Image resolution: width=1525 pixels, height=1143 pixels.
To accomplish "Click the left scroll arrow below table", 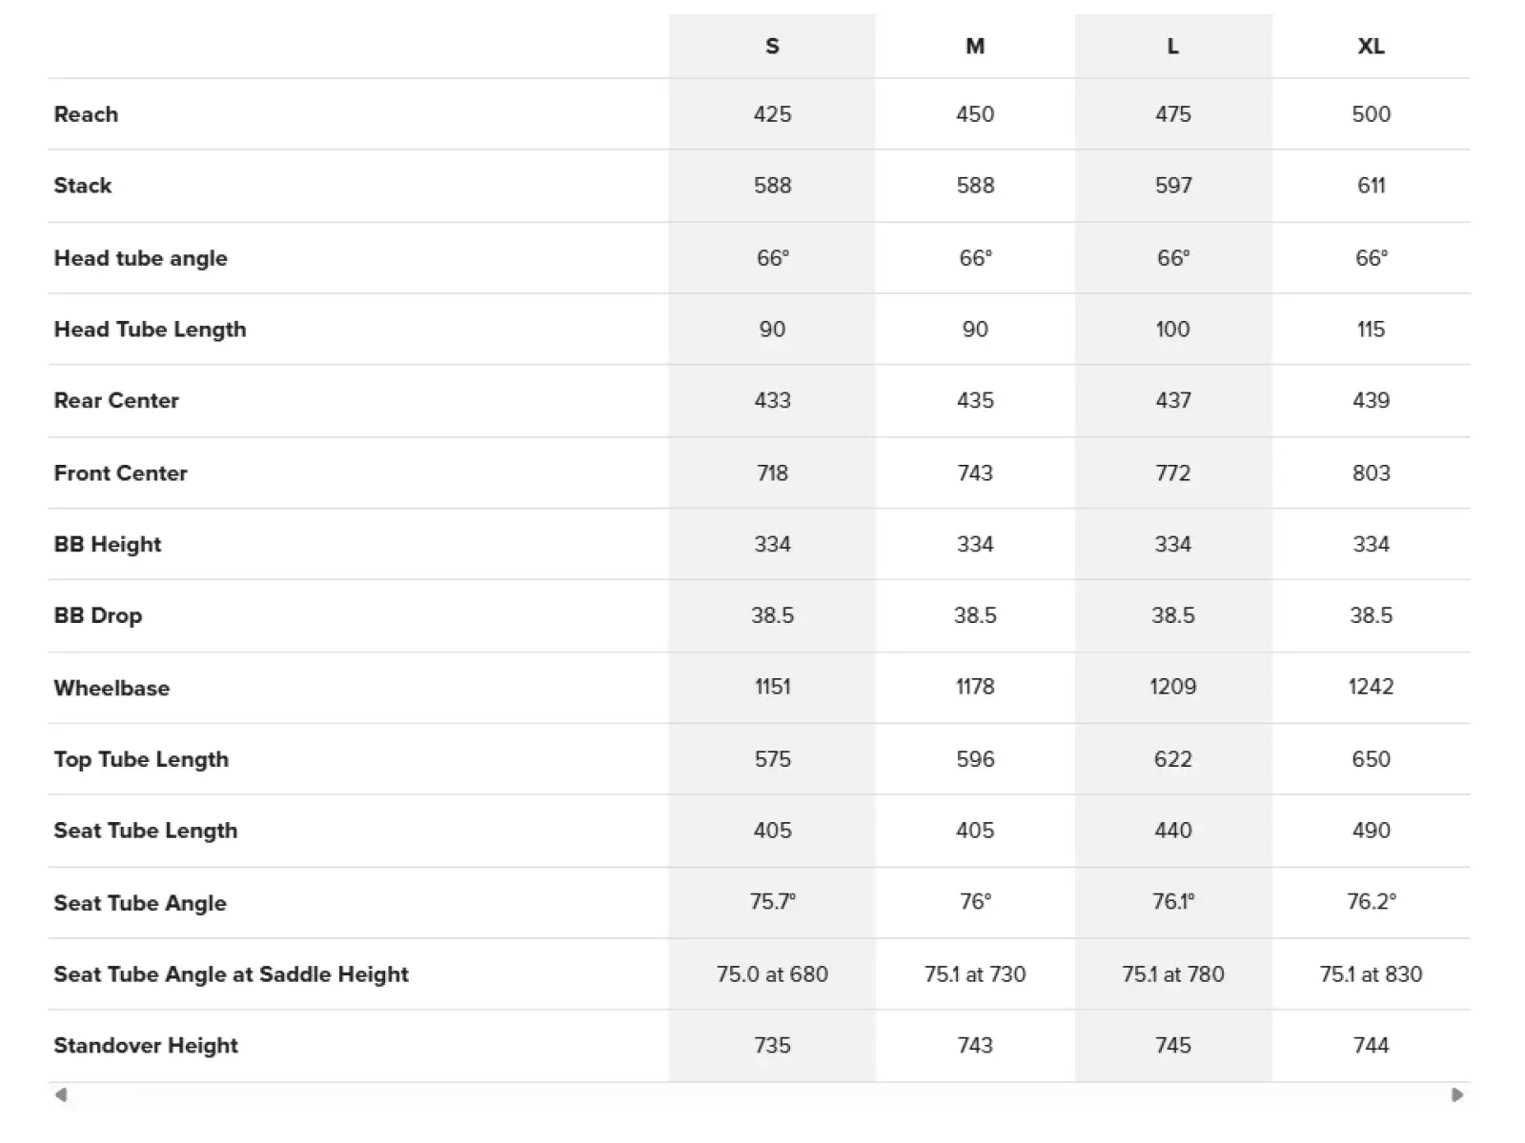I will point(61,1094).
